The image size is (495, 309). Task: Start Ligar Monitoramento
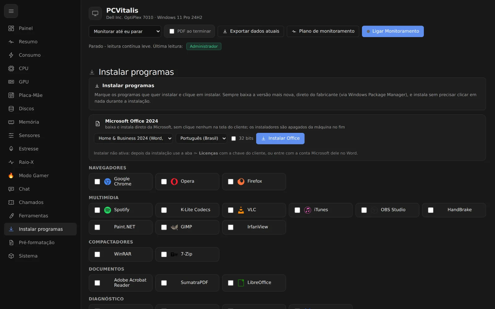click(x=393, y=31)
